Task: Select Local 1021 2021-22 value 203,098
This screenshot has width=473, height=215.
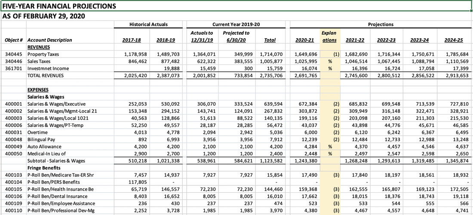Action: click(359, 118)
